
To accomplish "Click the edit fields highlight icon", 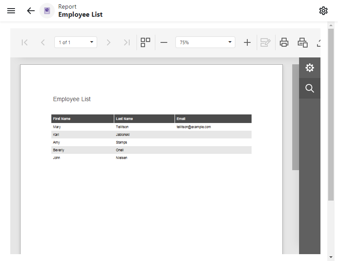I will (x=265, y=42).
